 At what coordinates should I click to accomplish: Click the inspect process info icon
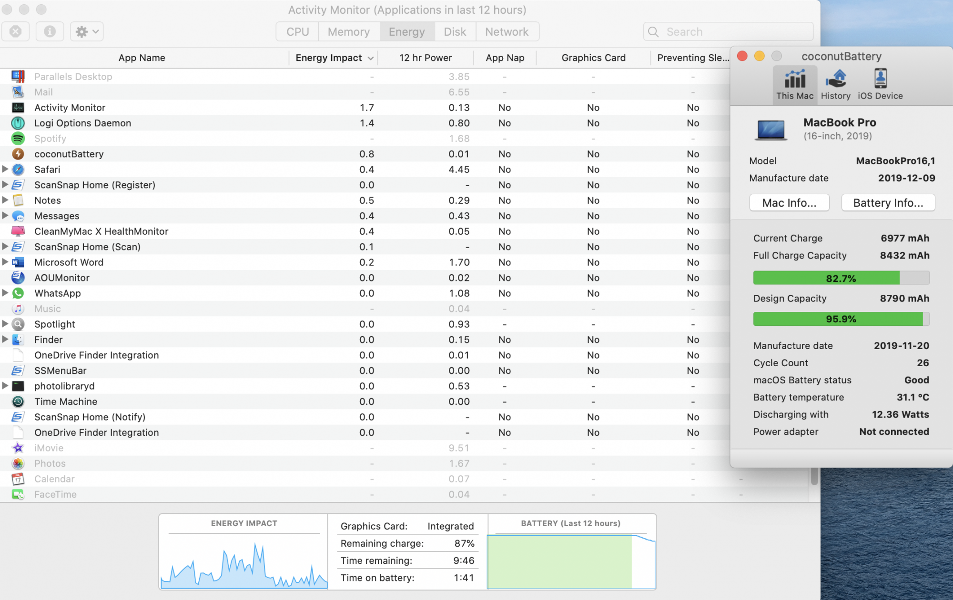pyautogui.click(x=50, y=31)
